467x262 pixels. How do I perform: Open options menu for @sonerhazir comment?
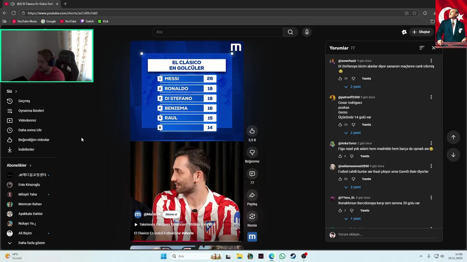pyautogui.click(x=431, y=61)
